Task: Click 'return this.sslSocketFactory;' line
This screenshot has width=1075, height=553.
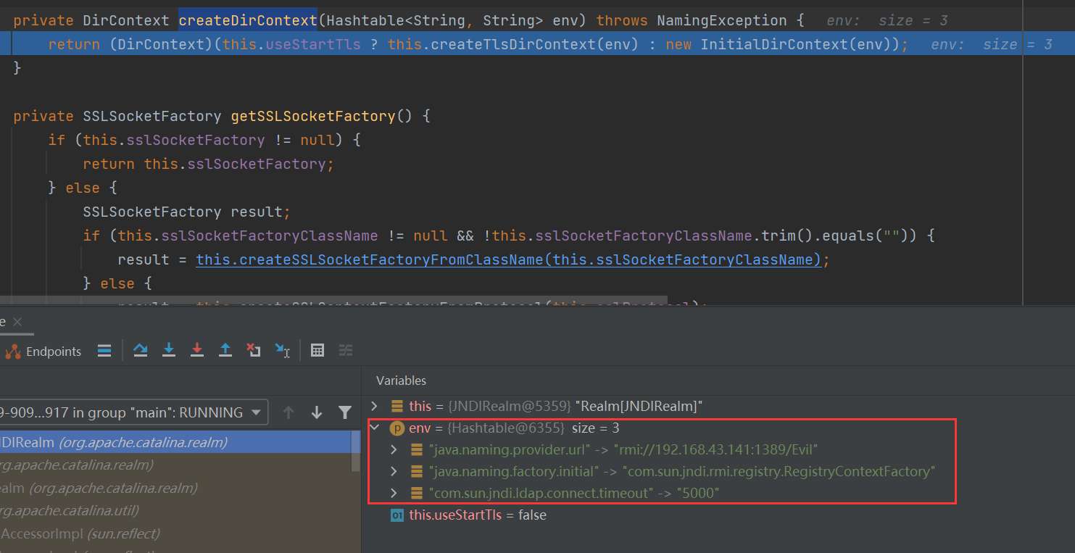Action: click(x=208, y=164)
